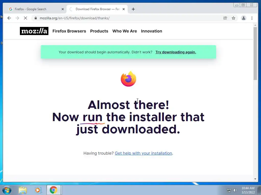Click the Firefox logo image
The image size is (261, 195).
(128, 79)
